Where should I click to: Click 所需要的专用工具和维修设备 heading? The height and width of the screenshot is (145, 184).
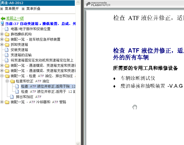pos(145,68)
